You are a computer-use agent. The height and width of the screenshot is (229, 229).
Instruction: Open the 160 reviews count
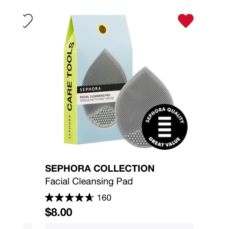click(x=104, y=198)
